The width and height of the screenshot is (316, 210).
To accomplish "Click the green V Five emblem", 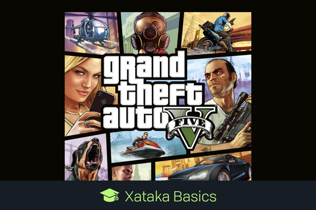I will click(190, 128).
